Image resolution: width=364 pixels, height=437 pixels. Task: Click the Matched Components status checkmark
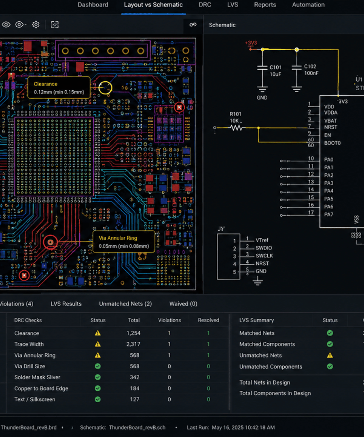tap(330, 344)
